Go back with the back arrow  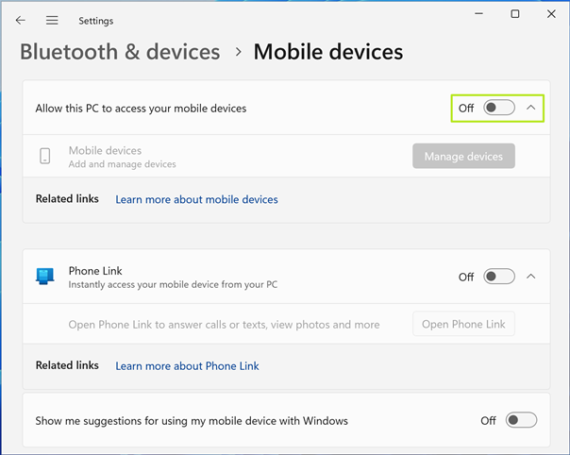[x=21, y=21]
